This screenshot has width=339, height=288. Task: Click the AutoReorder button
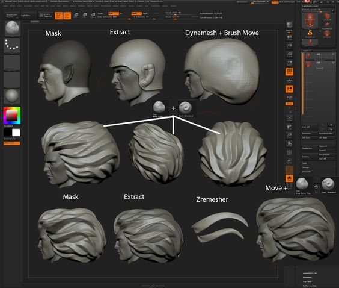point(327,133)
